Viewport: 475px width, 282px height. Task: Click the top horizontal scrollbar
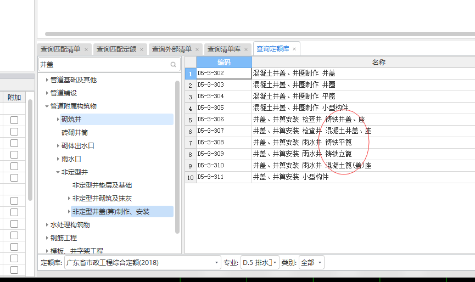(260, 34)
